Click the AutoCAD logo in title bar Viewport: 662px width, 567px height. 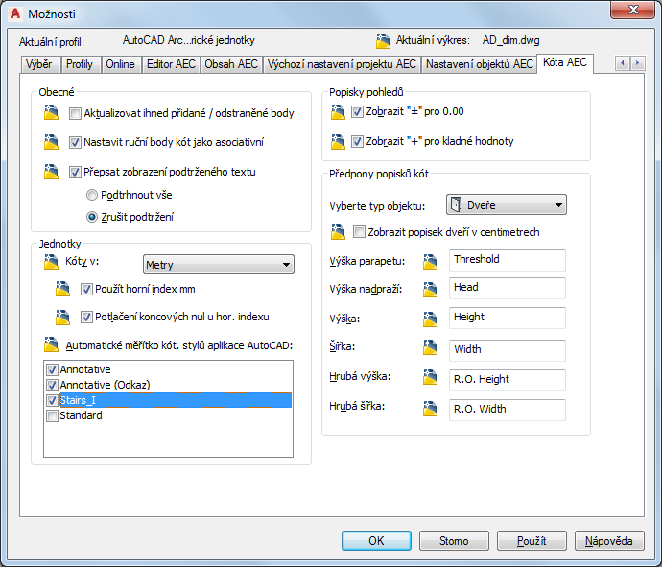[15, 13]
